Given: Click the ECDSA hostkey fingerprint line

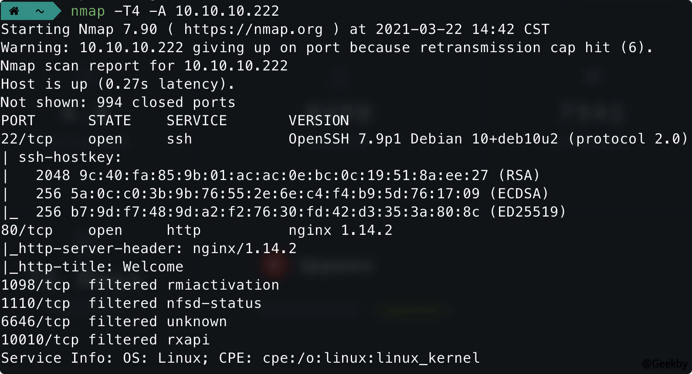Looking at the screenshot, I should coord(292,194).
